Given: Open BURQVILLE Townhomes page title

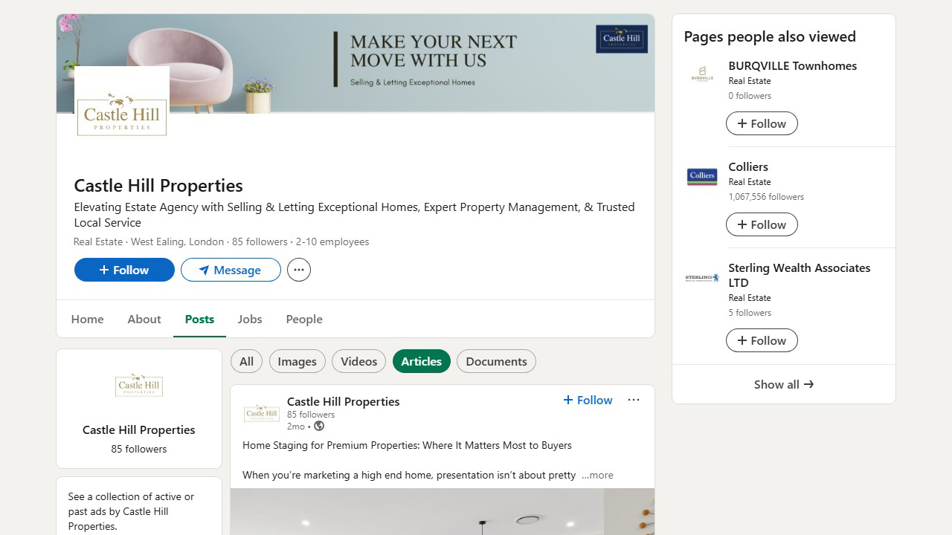Looking at the screenshot, I should 793,65.
